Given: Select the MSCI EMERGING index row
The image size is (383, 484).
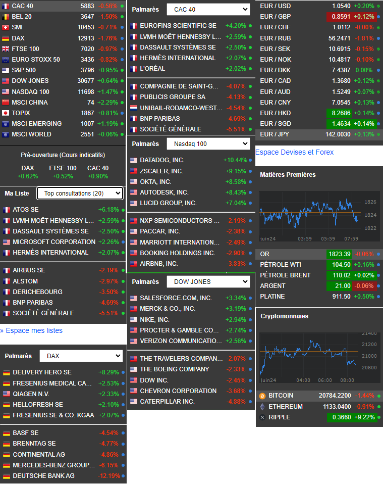Looking at the screenshot, I should [63, 123].
